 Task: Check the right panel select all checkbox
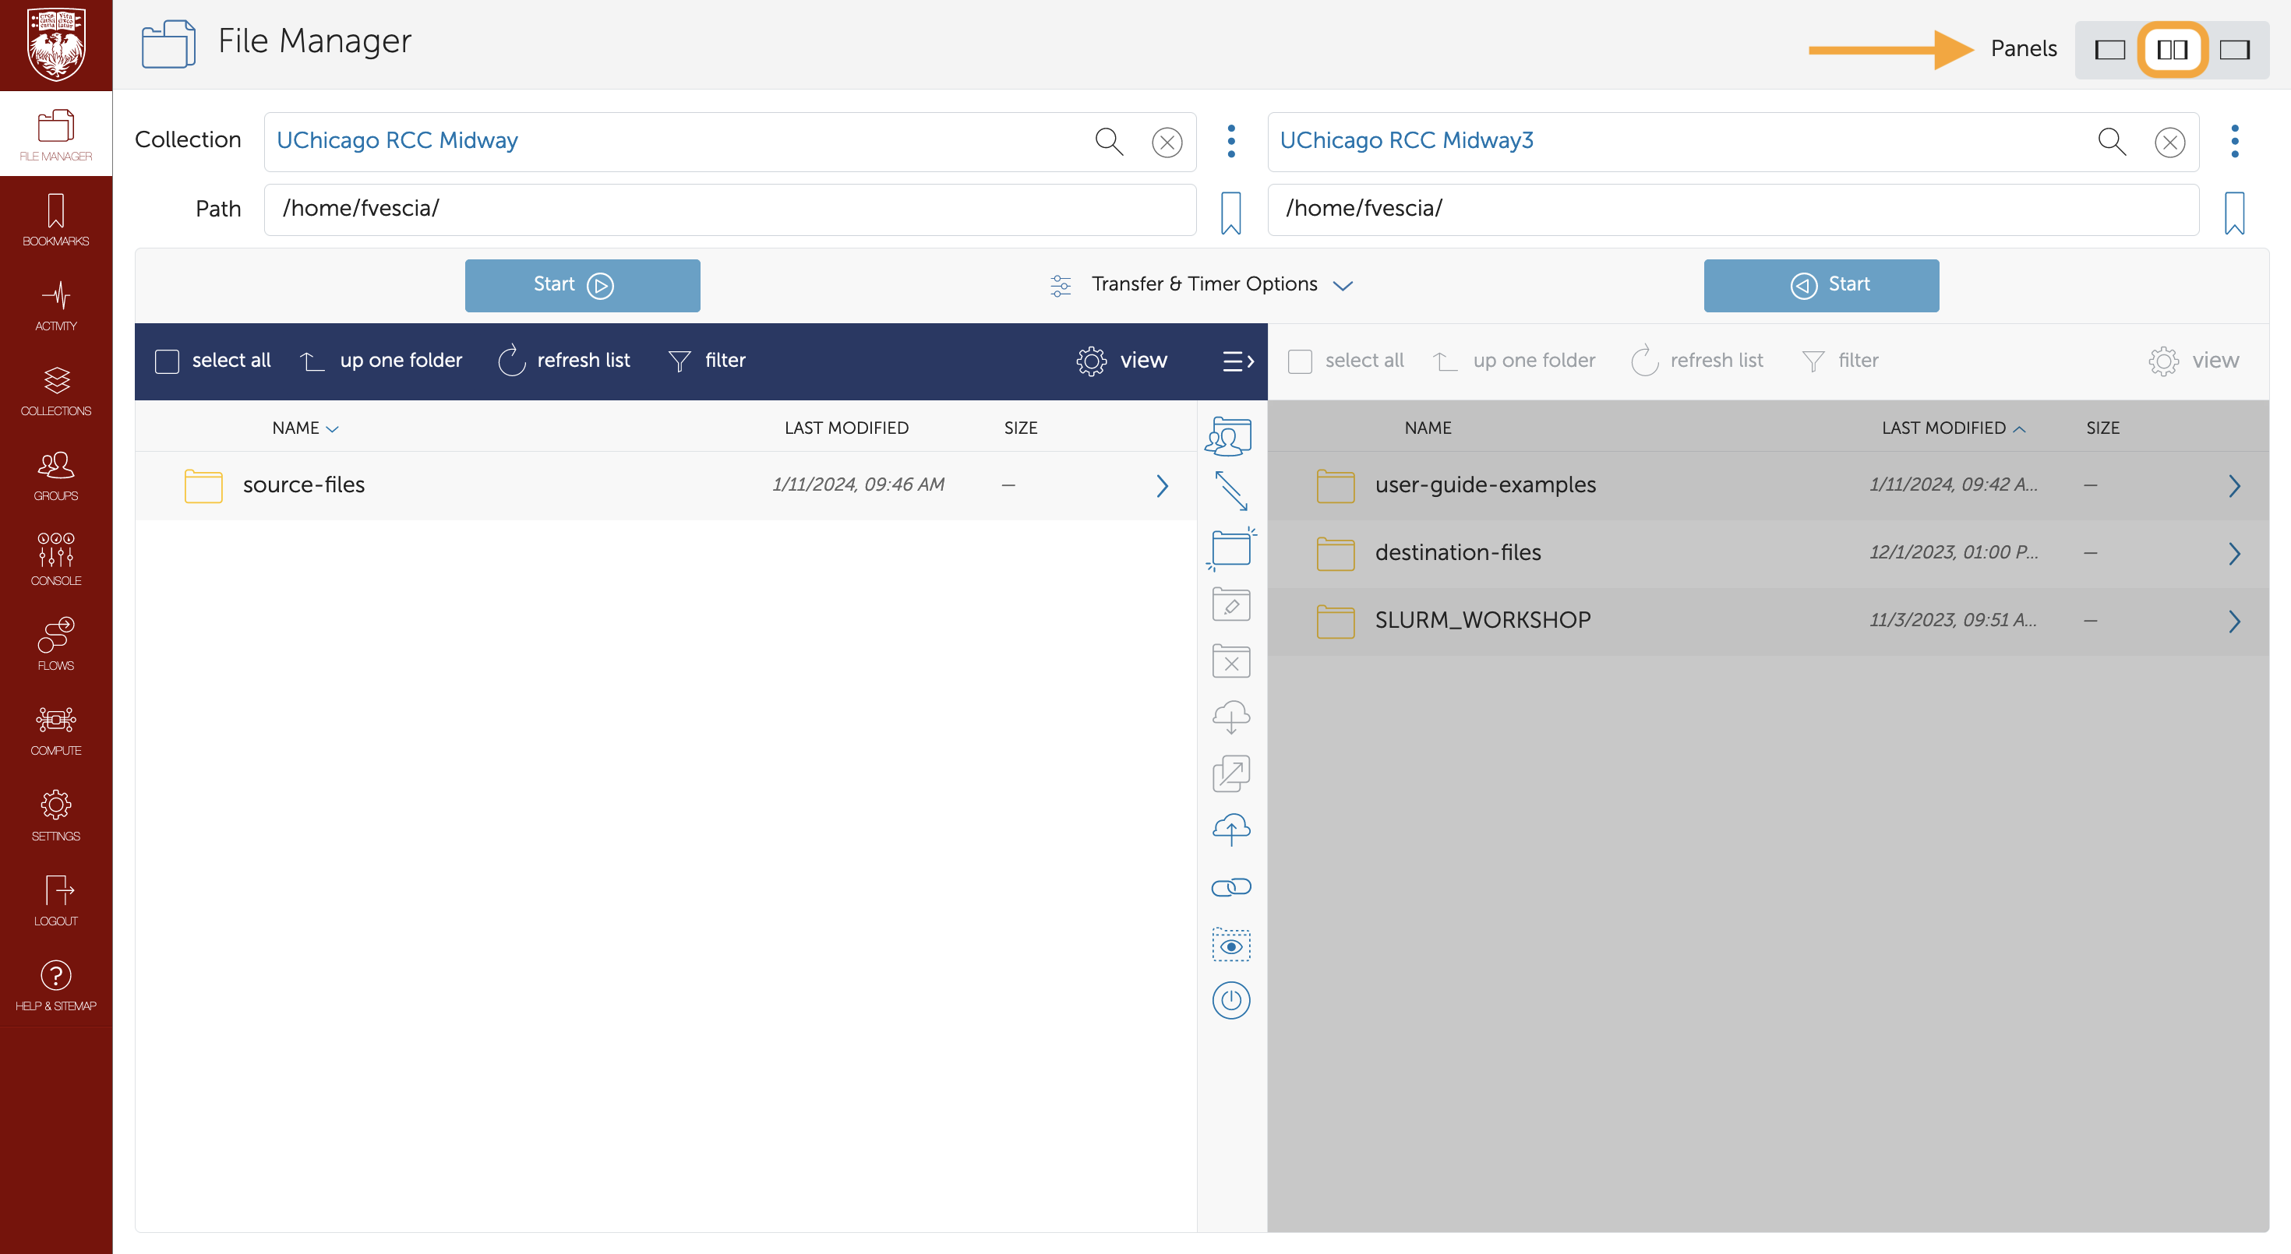[x=1299, y=361]
